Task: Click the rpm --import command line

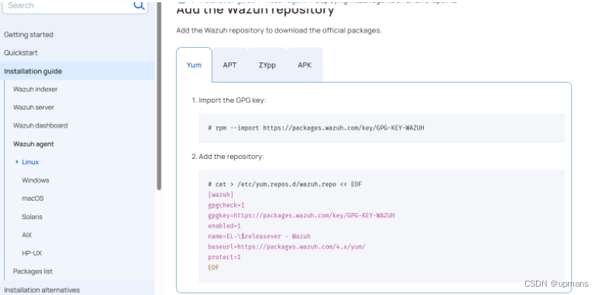Action: [316, 128]
